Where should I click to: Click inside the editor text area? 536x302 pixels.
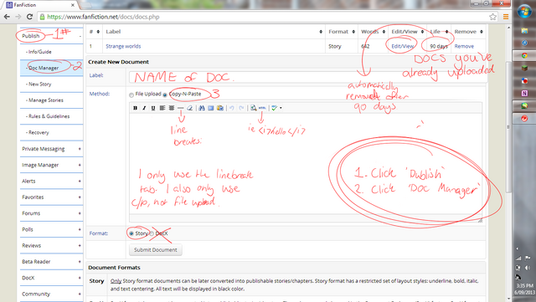[306, 163]
